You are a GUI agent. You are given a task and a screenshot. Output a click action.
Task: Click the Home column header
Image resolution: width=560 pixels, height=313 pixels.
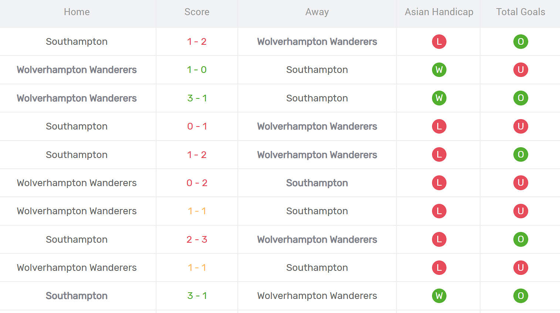click(x=77, y=12)
